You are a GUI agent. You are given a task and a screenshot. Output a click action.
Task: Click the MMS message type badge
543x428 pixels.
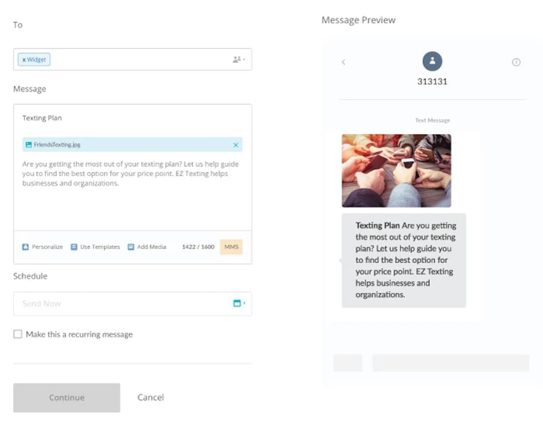point(231,247)
